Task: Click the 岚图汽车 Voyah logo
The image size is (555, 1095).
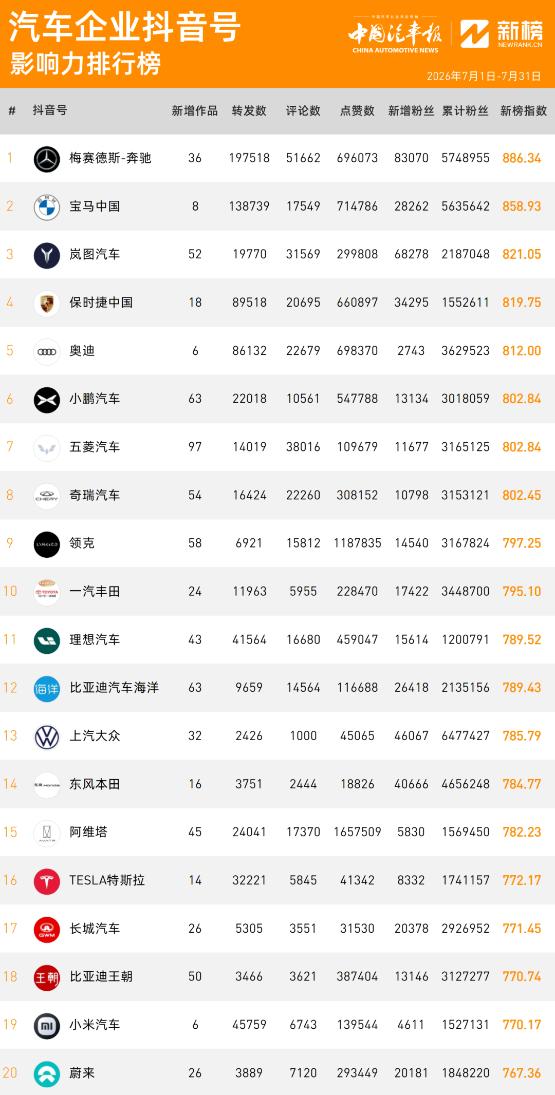Action: [x=47, y=255]
